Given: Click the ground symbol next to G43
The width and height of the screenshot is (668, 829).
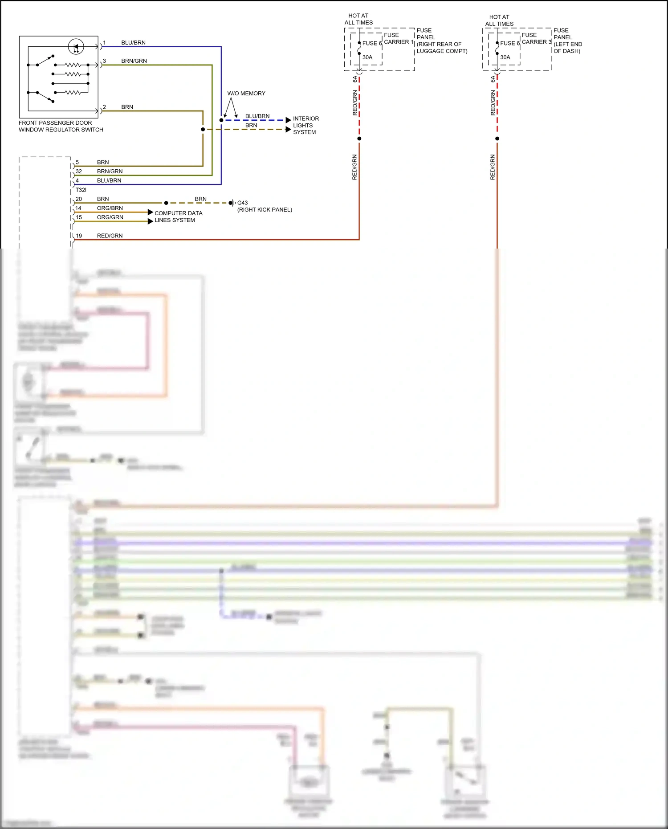Looking at the screenshot, I should tap(232, 203).
